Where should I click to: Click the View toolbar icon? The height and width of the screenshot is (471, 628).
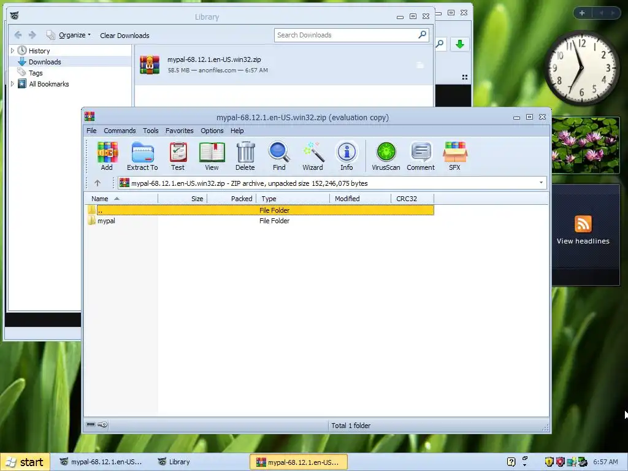[x=212, y=156]
